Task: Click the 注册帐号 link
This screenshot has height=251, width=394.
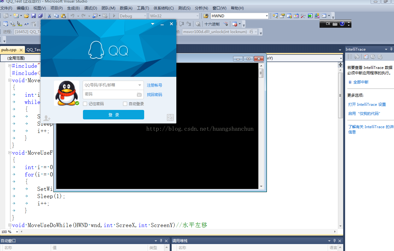Action: pos(155,85)
